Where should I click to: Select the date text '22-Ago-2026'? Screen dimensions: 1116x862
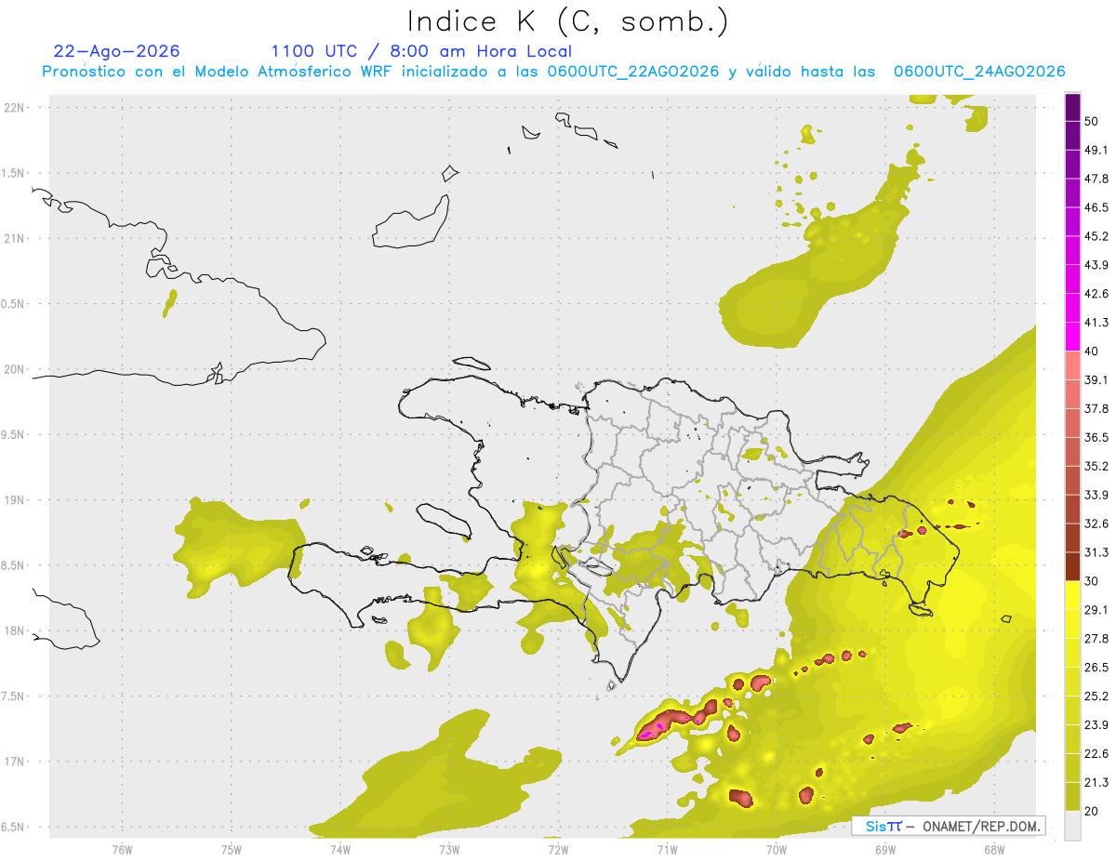[x=117, y=51]
